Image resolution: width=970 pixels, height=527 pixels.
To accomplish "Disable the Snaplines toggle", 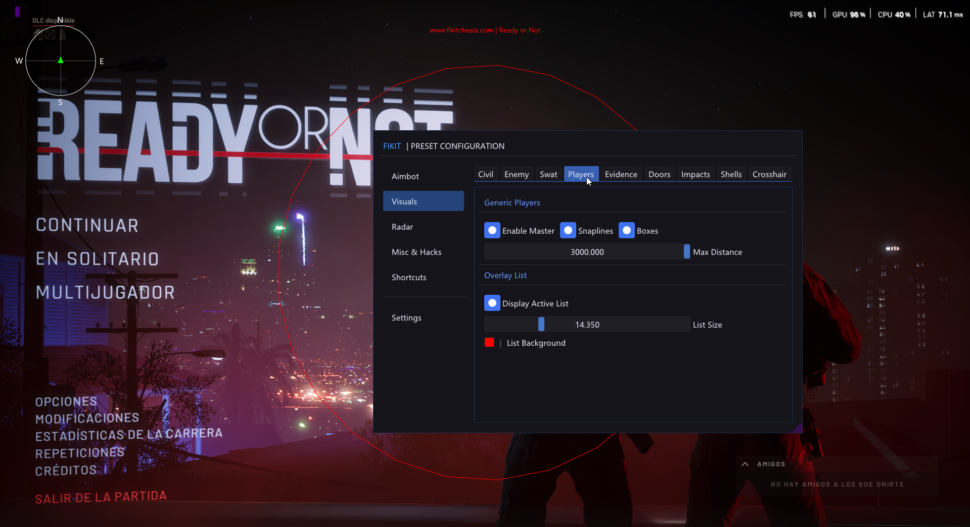I will point(569,230).
